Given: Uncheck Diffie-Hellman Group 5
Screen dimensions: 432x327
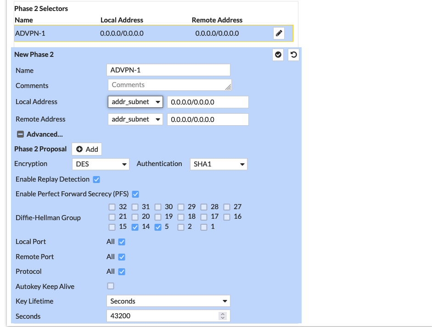Looking at the screenshot, I should (158, 227).
